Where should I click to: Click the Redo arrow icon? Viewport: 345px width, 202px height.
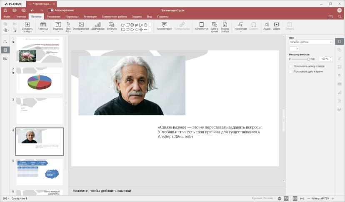click(42, 10)
